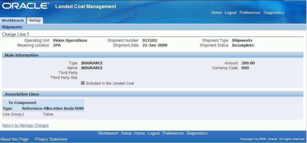Click the Incomplete shipment status value
Image resolution: width=307 pixels, height=143 pixels.
(243, 45)
